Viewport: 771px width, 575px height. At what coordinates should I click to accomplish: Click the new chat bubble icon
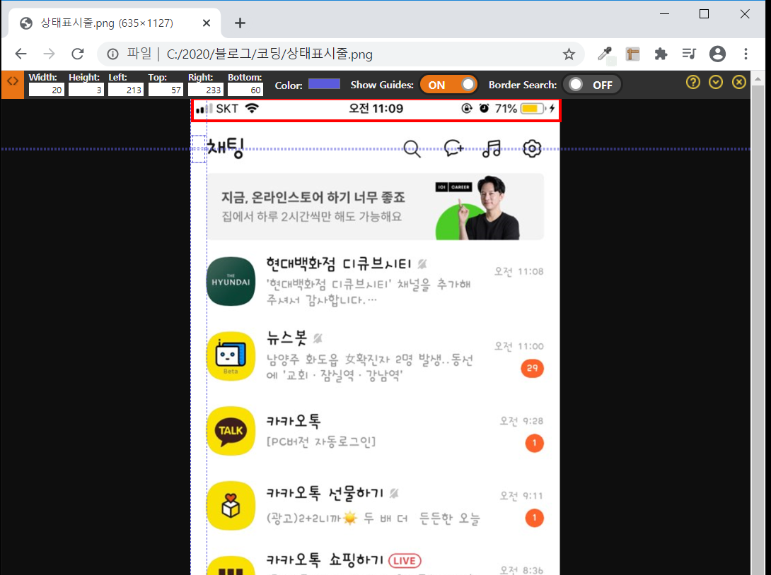453,148
